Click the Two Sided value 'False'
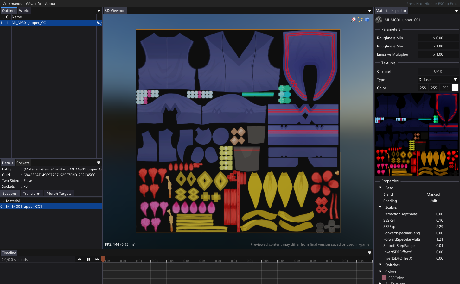This screenshot has height=284, width=460. [28, 181]
